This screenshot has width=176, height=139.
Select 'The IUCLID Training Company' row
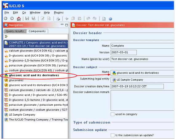[x=36, y=120]
